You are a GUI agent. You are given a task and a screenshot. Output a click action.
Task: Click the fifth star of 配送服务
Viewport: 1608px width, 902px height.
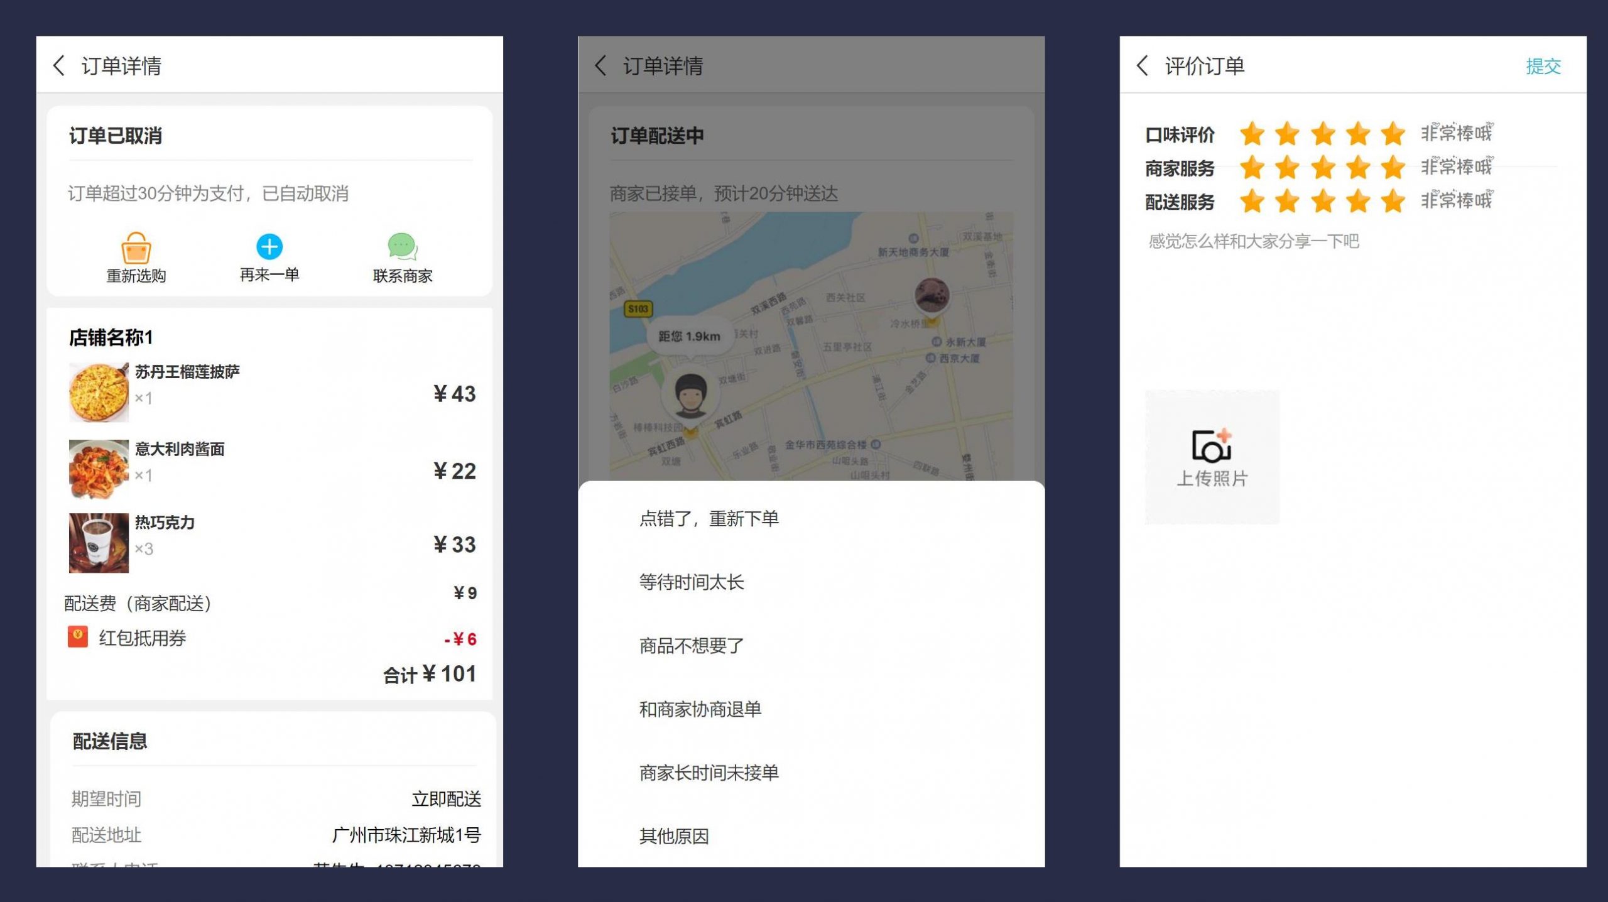(1393, 202)
